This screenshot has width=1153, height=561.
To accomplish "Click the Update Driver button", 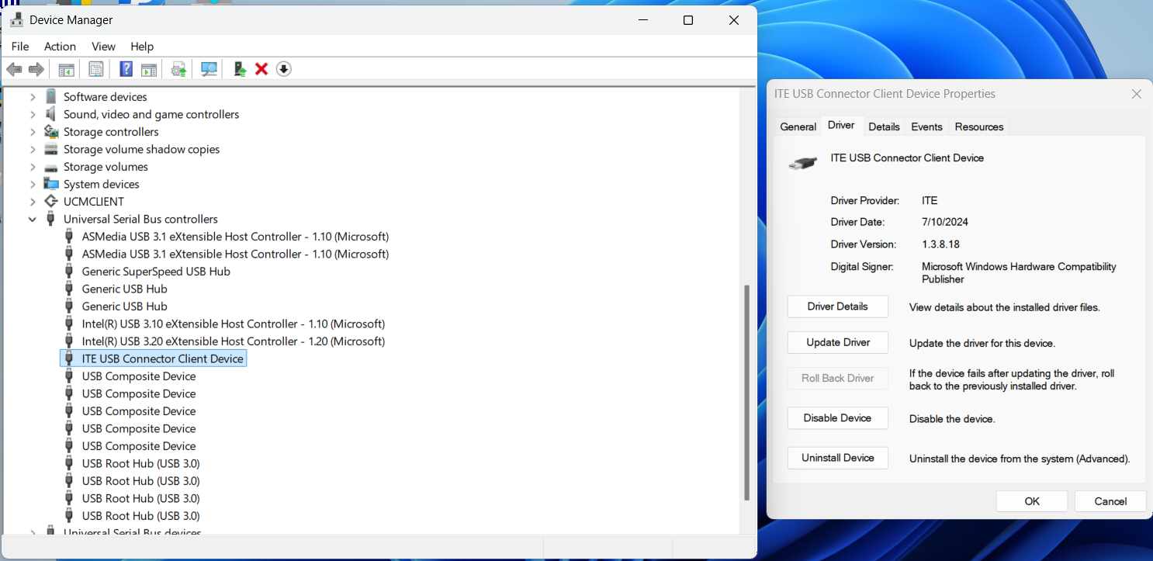I will click(837, 342).
